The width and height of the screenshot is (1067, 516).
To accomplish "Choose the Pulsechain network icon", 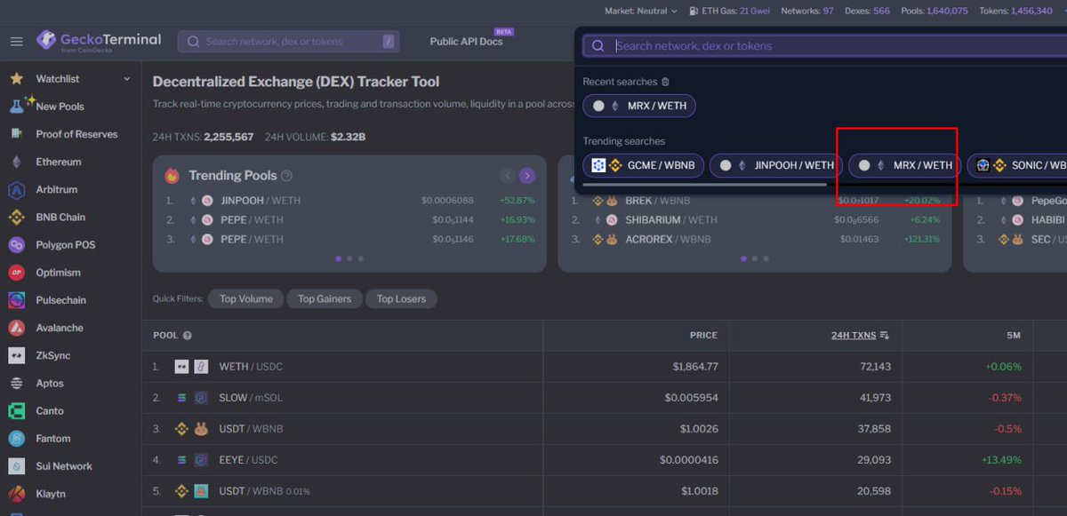I will 16,300.
